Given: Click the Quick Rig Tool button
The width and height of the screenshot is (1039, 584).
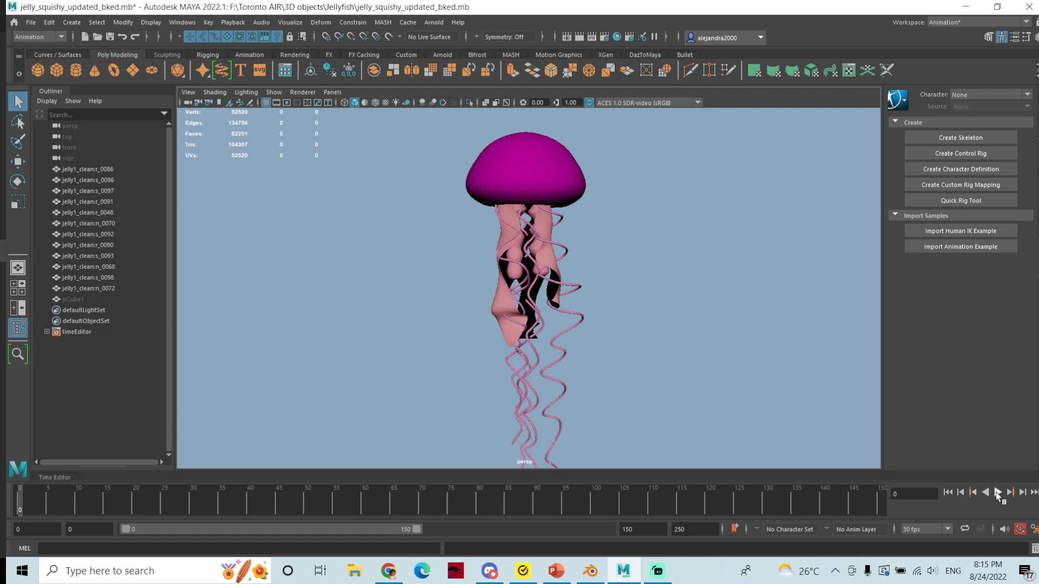Looking at the screenshot, I should pos(961,201).
